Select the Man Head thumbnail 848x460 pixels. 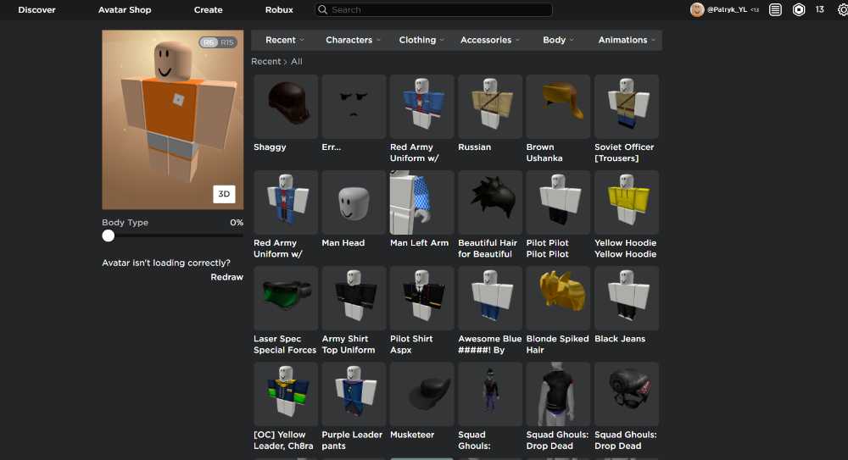(x=354, y=202)
